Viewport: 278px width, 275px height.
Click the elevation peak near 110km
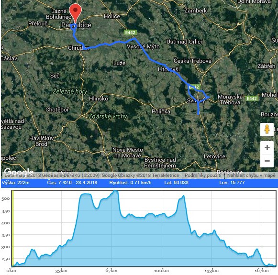click(x=184, y=196)
